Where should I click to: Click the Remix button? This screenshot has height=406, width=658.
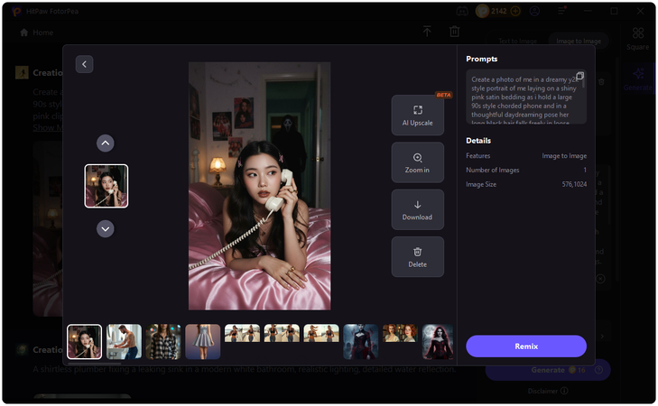(x=526, y=346)
